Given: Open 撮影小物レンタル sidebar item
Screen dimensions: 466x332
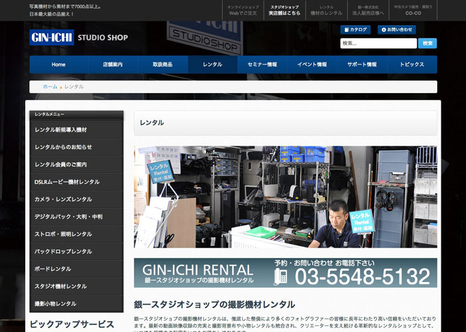Looking at the screenshot, I should 77,303.
